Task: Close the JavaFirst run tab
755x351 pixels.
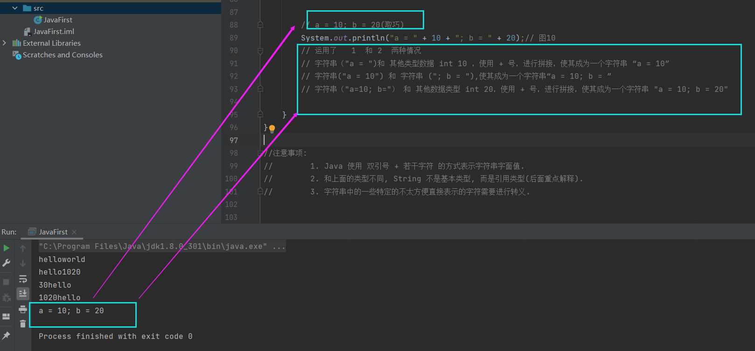Action: (74, 232)
